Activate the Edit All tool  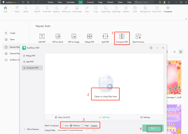coord(37,9)
